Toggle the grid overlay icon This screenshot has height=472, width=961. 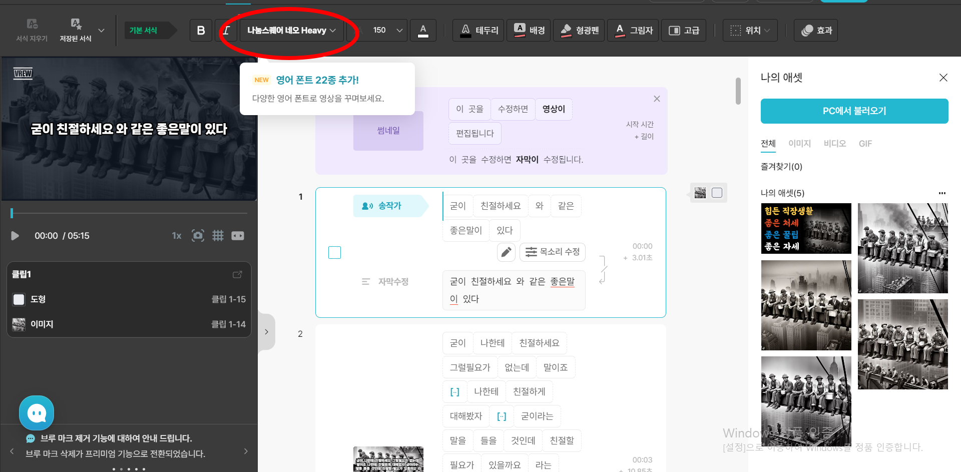[x=218, y=236]
